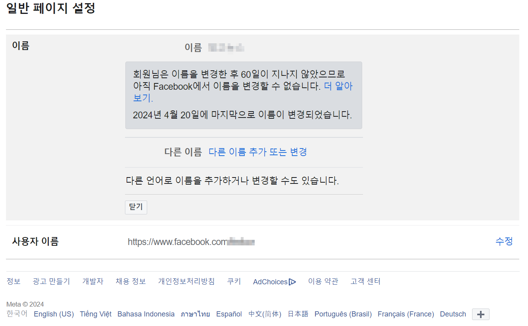Switch language to 日本語

[x=297, y=314]
